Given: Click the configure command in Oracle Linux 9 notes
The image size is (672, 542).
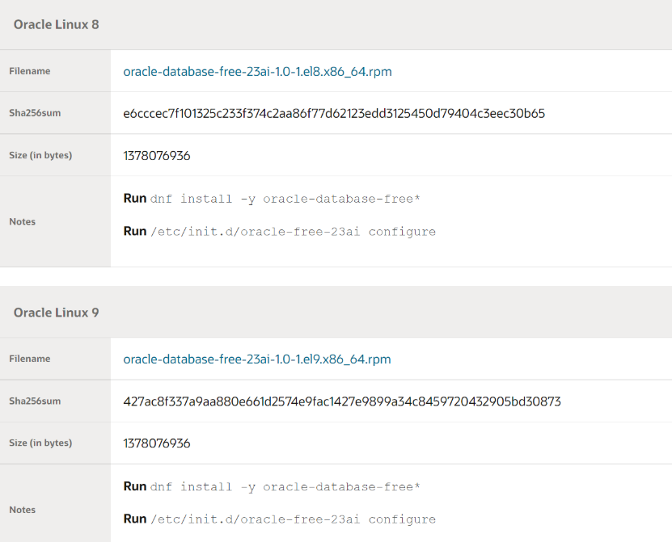Looking at the screenshot, I should pos(292,519).
